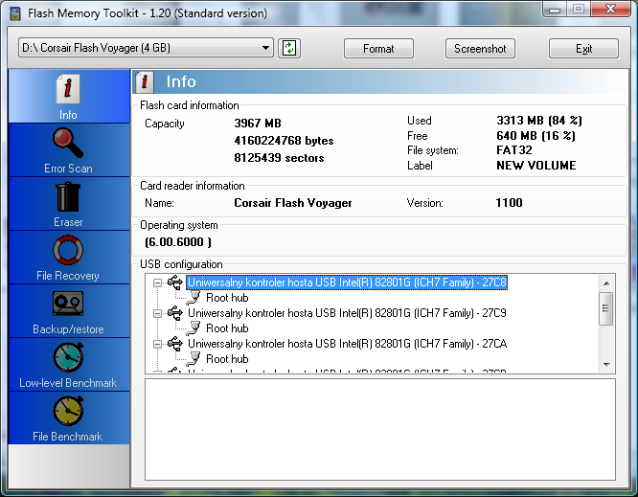Collapse the 27C8 USB host controller node
This screenshot has height=497, width=638.
157,282
